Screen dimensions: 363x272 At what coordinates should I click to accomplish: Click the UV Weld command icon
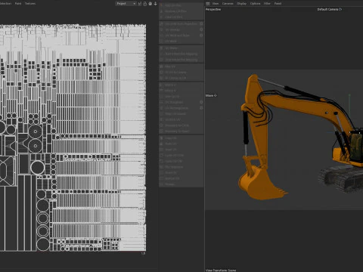(162, 41)
